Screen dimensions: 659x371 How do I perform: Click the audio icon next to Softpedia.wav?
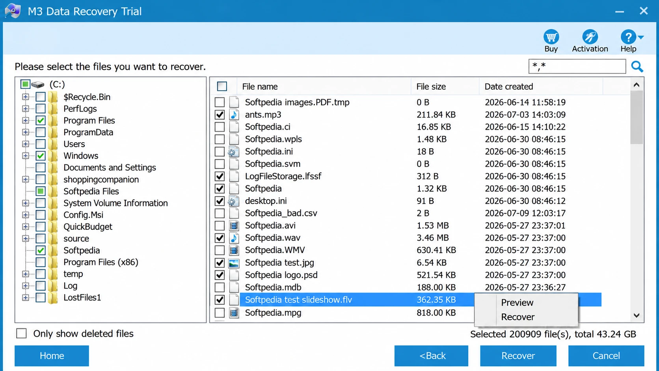coord(234,238)
